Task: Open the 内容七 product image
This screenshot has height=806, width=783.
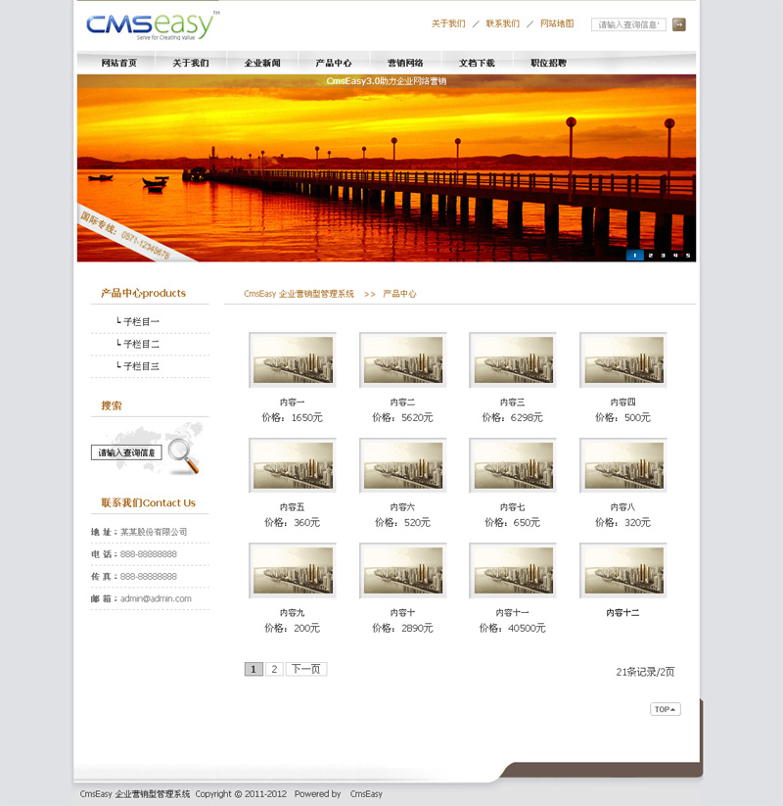Action: click(x=513, y=465)
